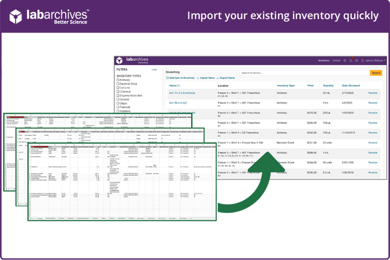This screenshot has width=390, height=260.
Task: Click the plus icon for Add Item to Inventory
Action: tap(168, 78)
